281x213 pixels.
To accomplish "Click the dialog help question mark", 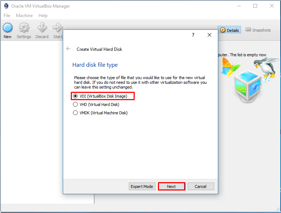I will point(193,35).
